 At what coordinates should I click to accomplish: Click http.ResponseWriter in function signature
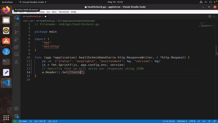pos(135,57)
